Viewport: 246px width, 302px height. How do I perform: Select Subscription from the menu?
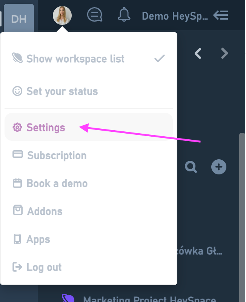pyautogui.click(x=57, y=156)
